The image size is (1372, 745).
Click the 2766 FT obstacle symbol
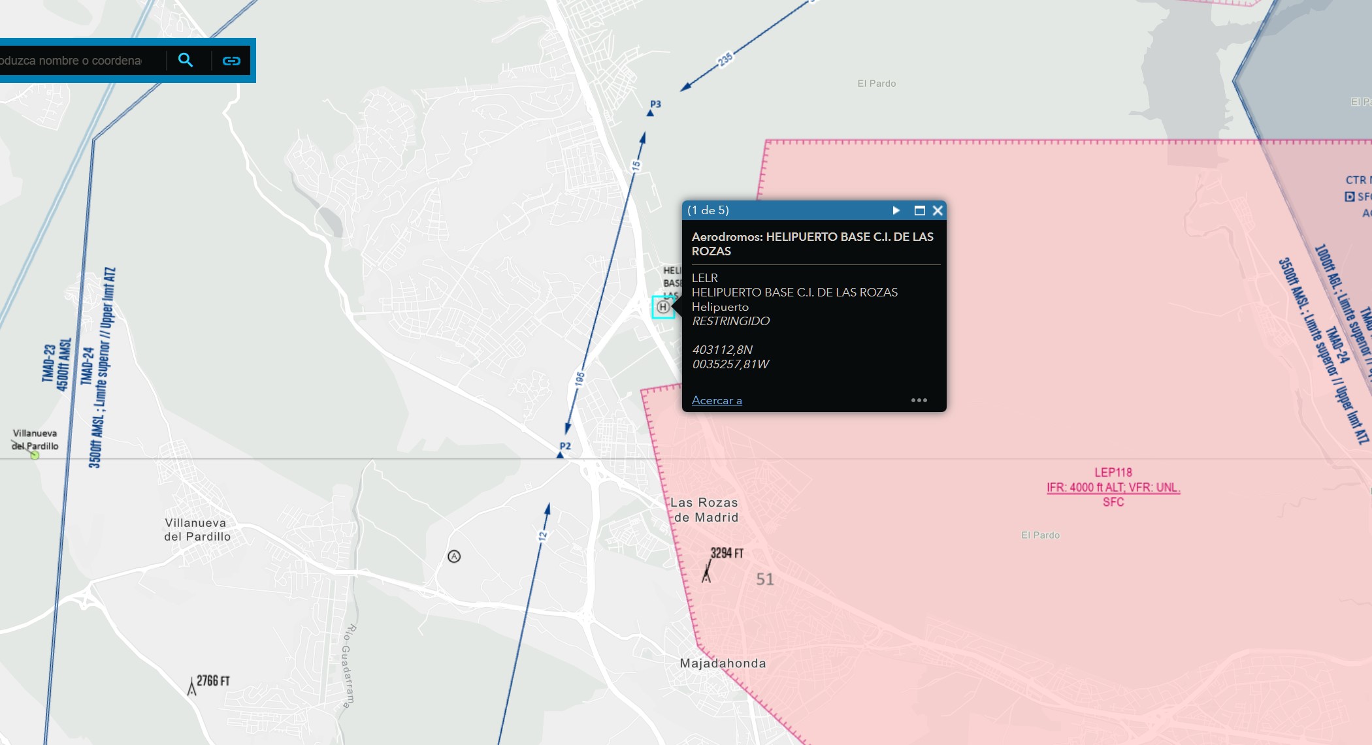(192, 686)
